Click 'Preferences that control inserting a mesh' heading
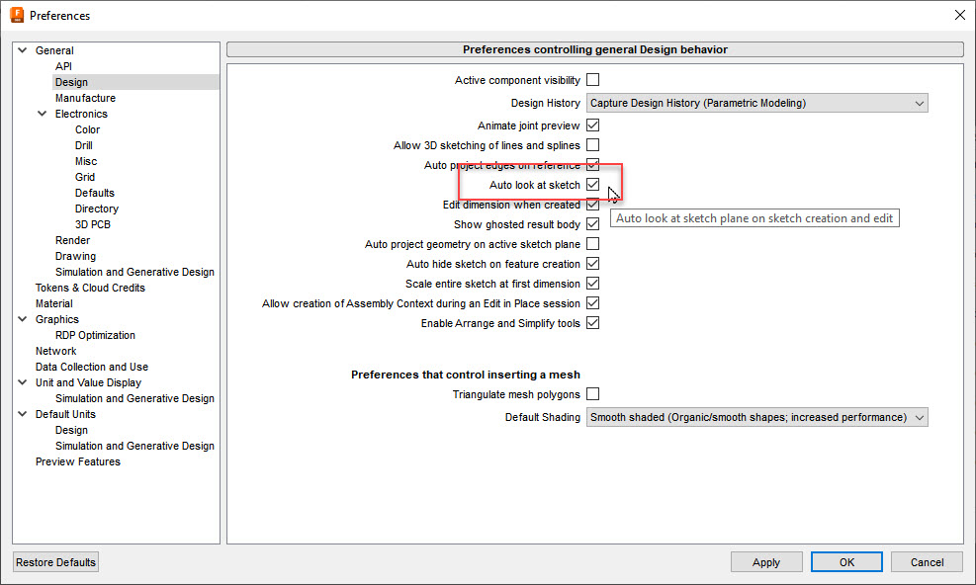Viewport: 976px width, 585px height. click(466, 375)
